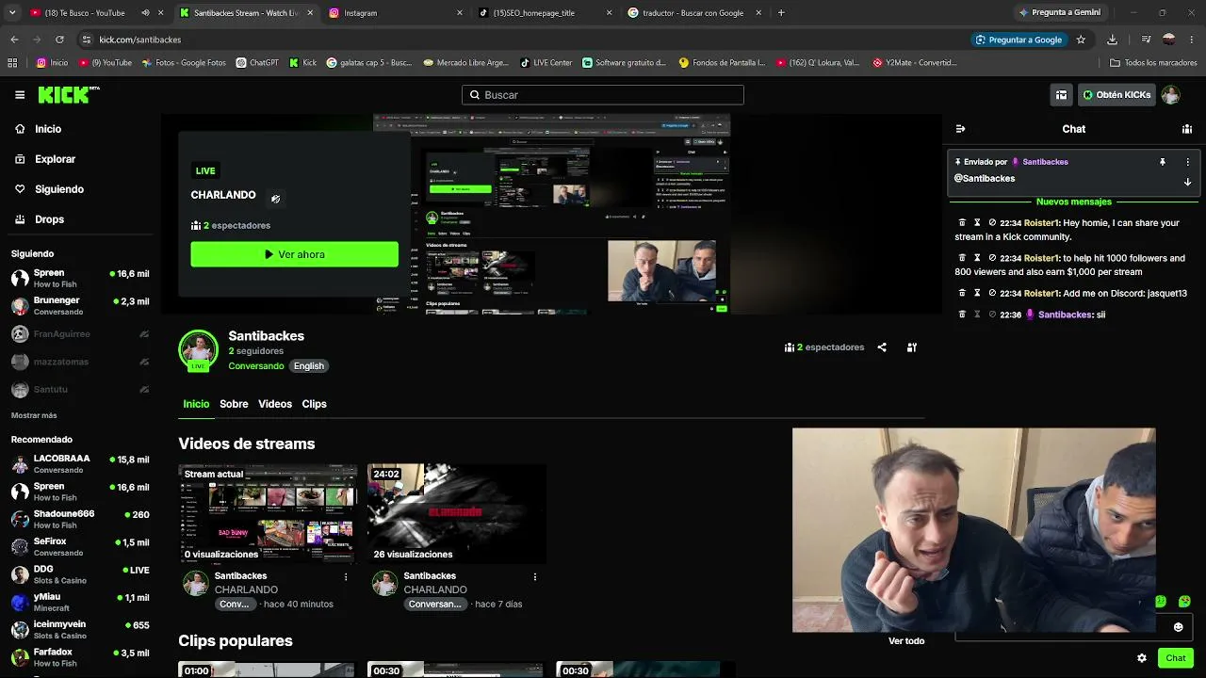Open the ChatGPT bookmark

256,63
